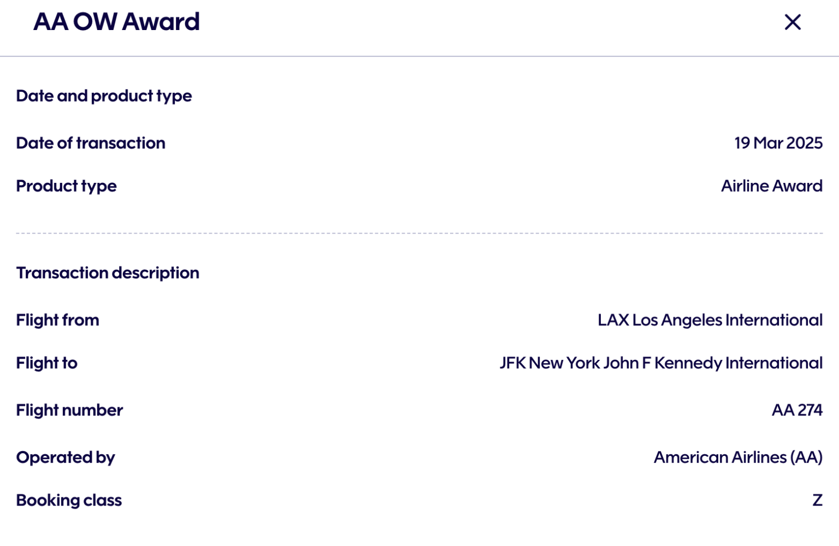
Task: Select JFK New York John F Kennedy International
Action: coord(661,363)
